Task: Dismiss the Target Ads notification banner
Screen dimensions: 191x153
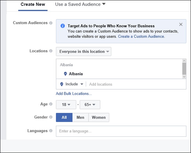Action: 181,24
